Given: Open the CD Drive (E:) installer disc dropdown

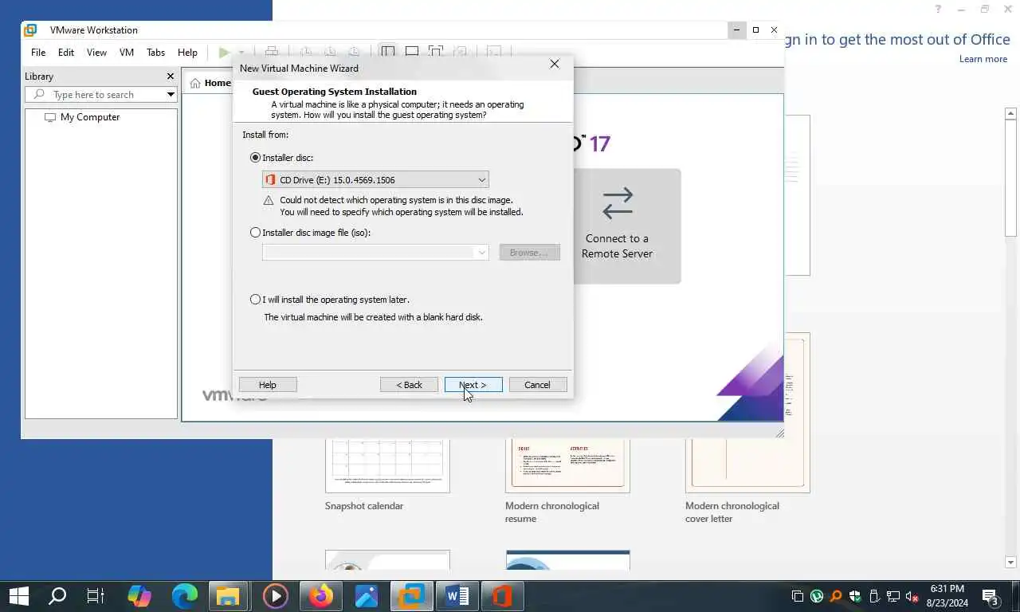Looking at the screenshot, I should (375, 180).
